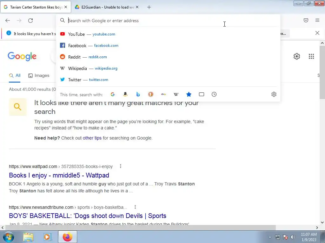This screenshot has height=243, width=325.
Task: Choose the YouTube suggestion
Action: pos(168,34)
